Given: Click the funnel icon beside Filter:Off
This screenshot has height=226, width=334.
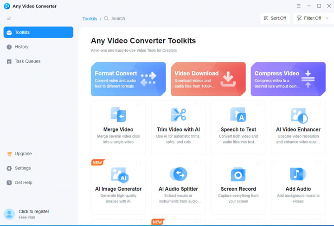Looking at the screenshot, I should coord(299,18).
